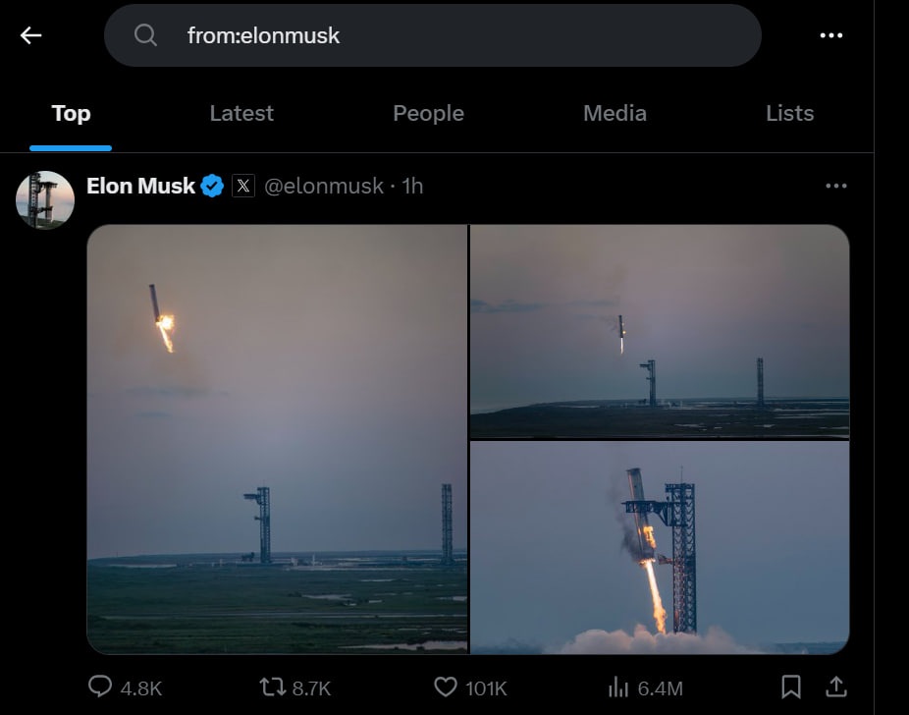Like the post with 101K likes
This screenshot has height=715, width=909.
coord(446,687)
